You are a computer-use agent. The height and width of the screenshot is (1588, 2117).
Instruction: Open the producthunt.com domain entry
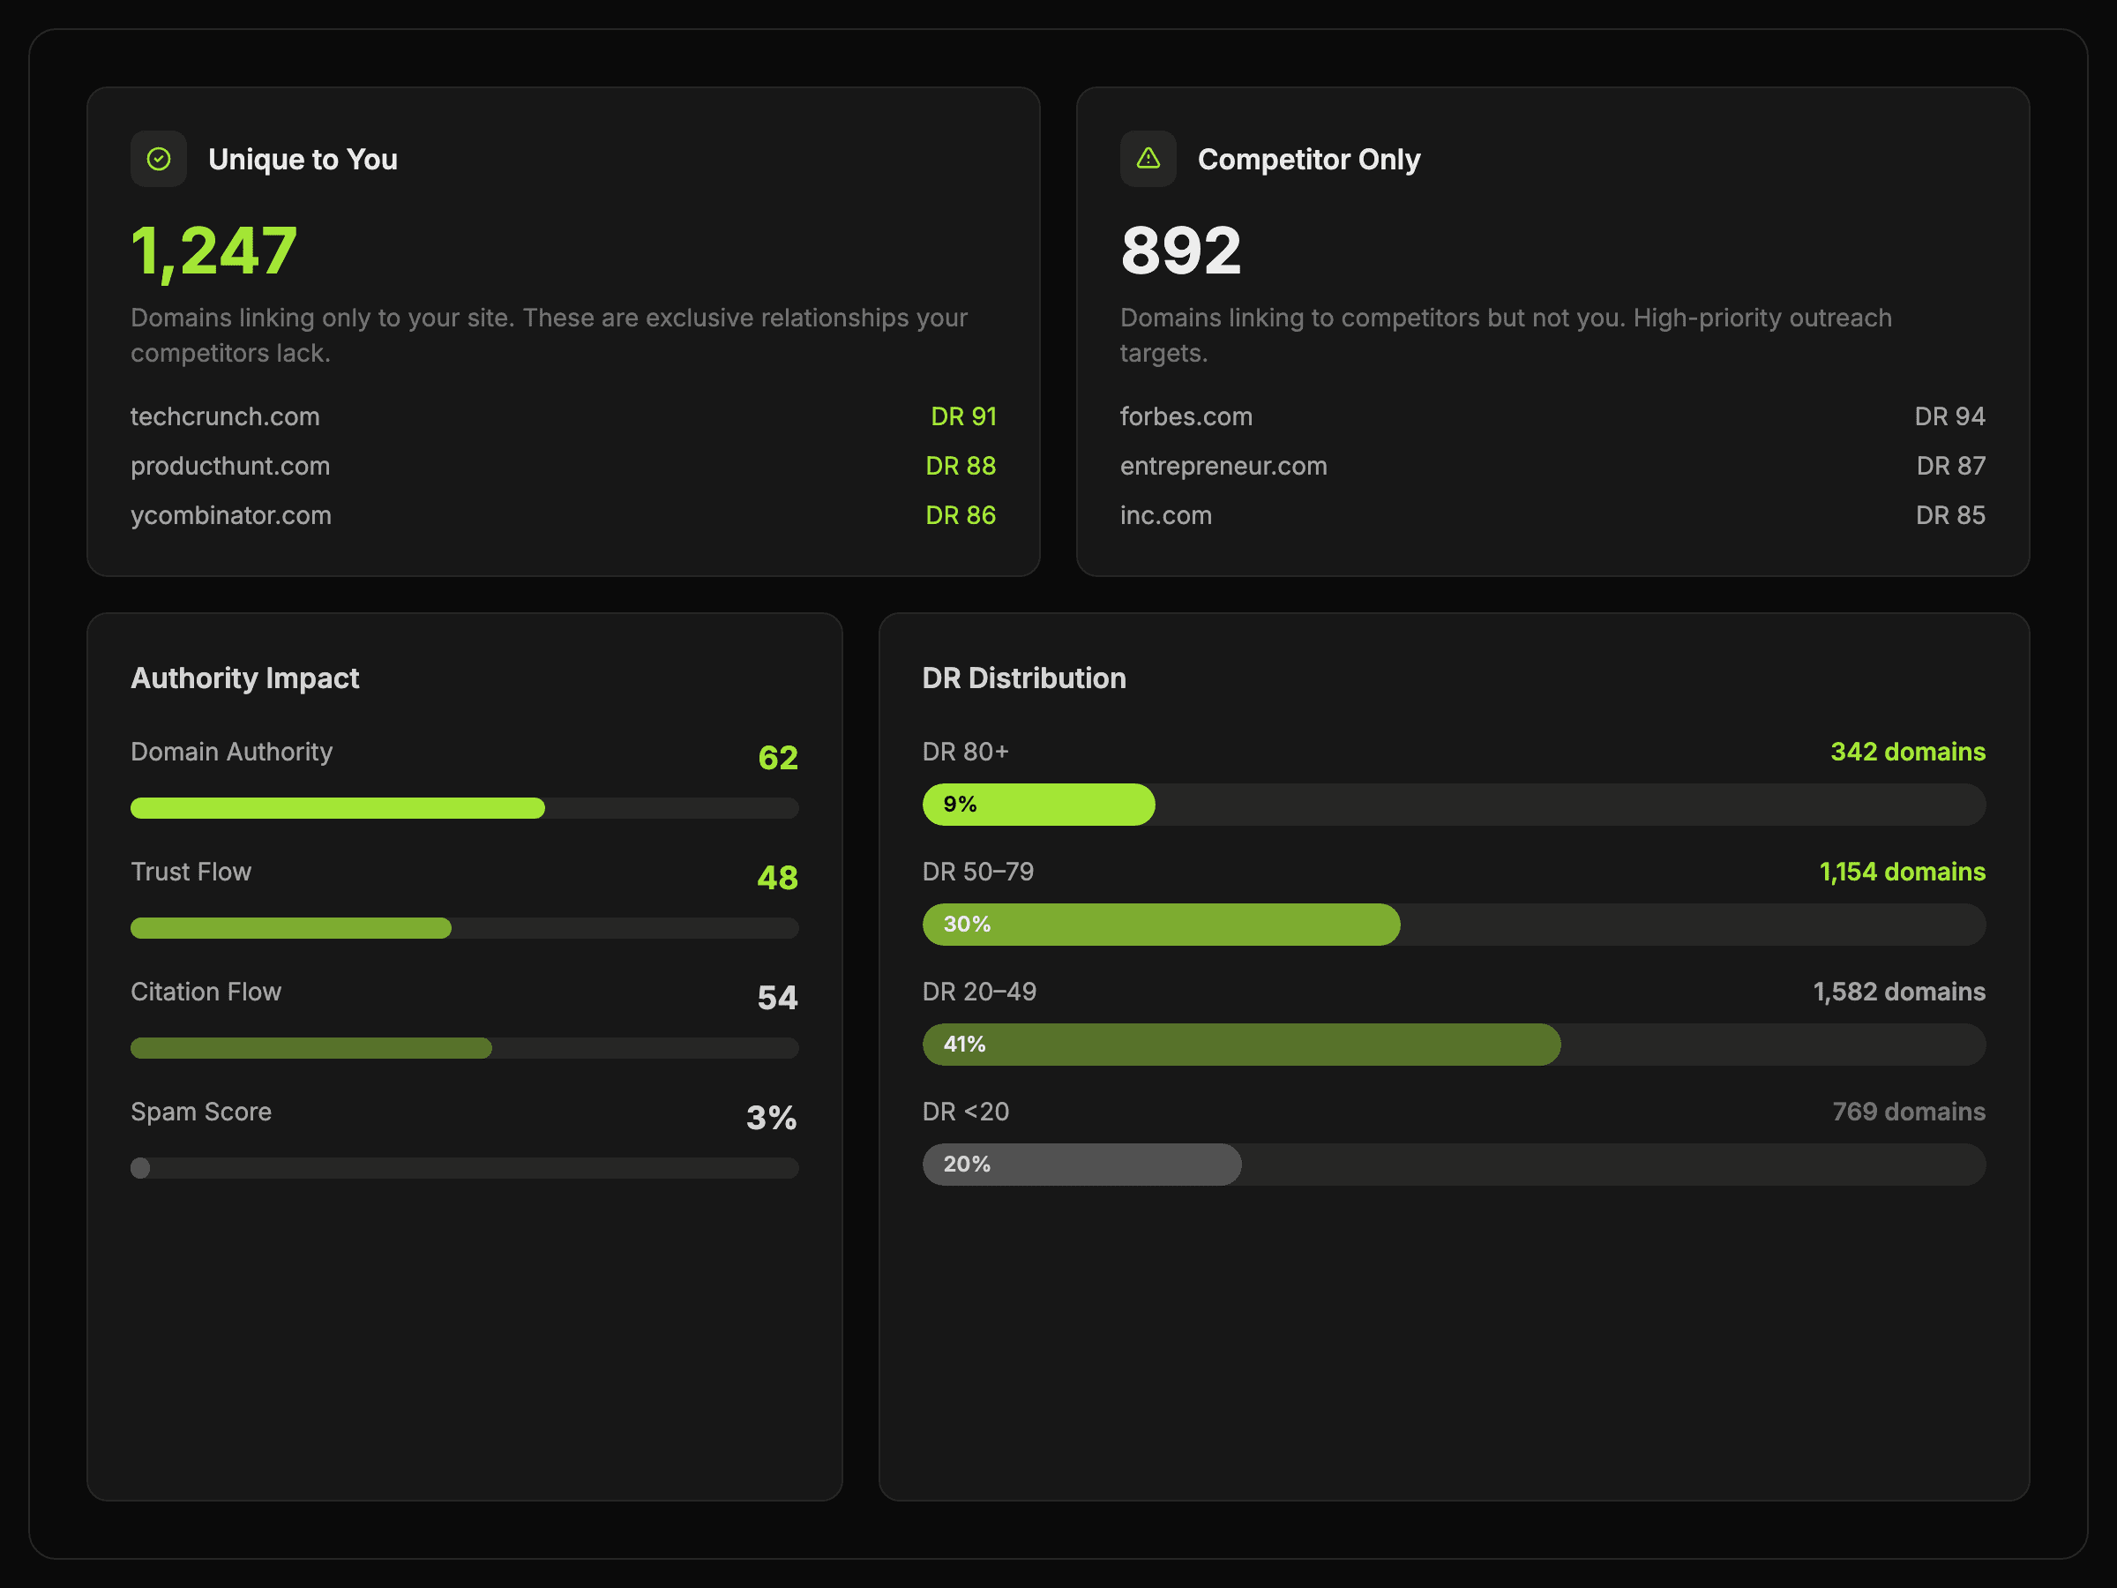229,466
